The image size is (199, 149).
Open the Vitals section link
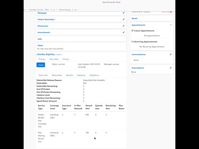[x=40, y=46]
